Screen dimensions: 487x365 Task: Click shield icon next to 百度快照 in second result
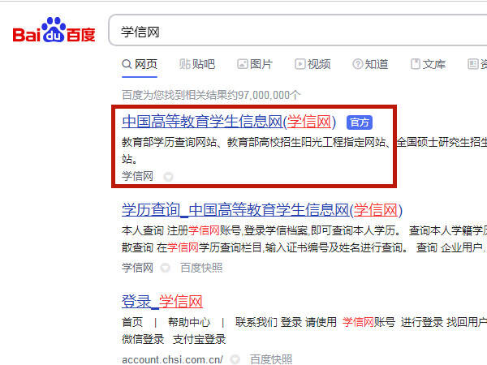165,268
